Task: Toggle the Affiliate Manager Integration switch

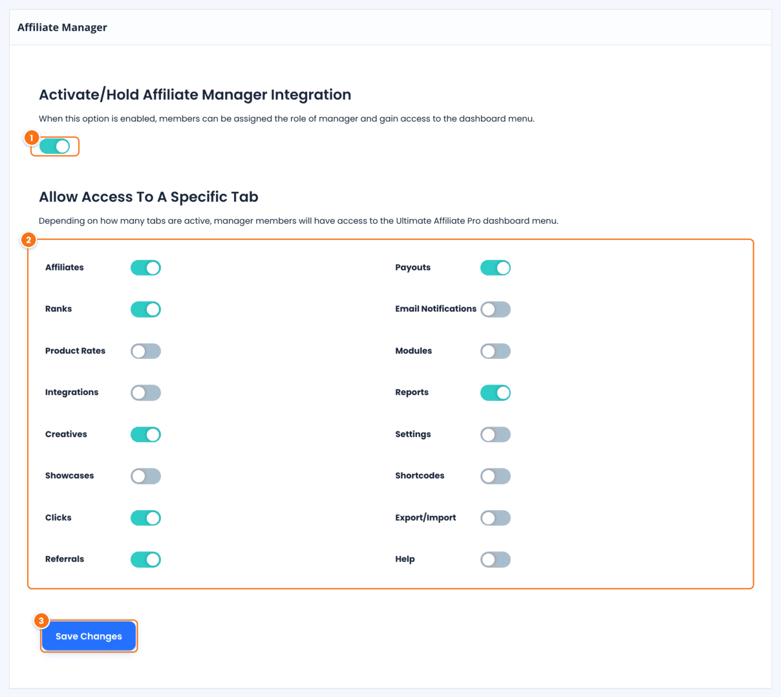Action: pyautogui.click(x=54, y=147)
